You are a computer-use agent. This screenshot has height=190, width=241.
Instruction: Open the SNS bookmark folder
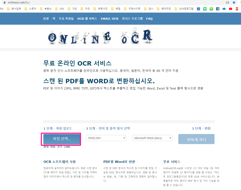point(60,9)
